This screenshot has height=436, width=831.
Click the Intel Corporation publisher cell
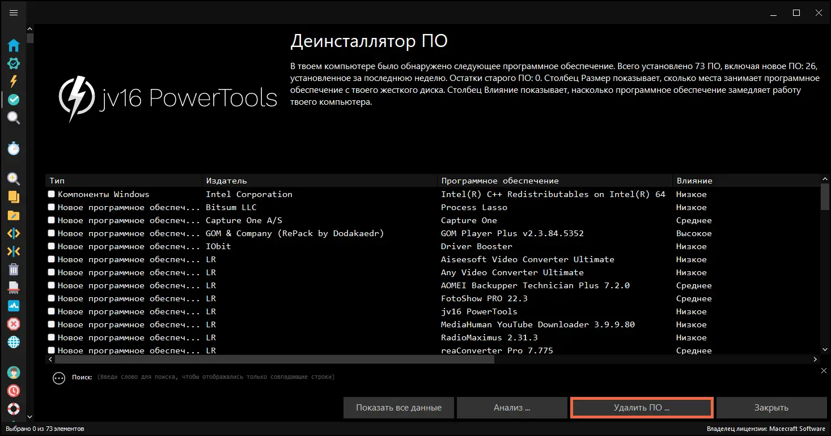click(x=249, y=194)
